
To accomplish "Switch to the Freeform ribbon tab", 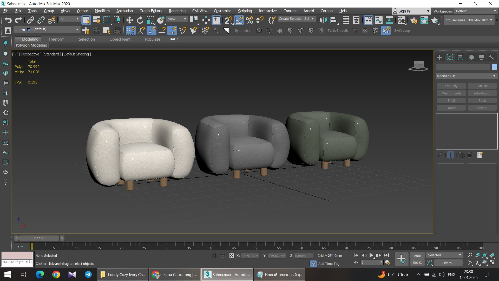I will click(x=56, y=39).
